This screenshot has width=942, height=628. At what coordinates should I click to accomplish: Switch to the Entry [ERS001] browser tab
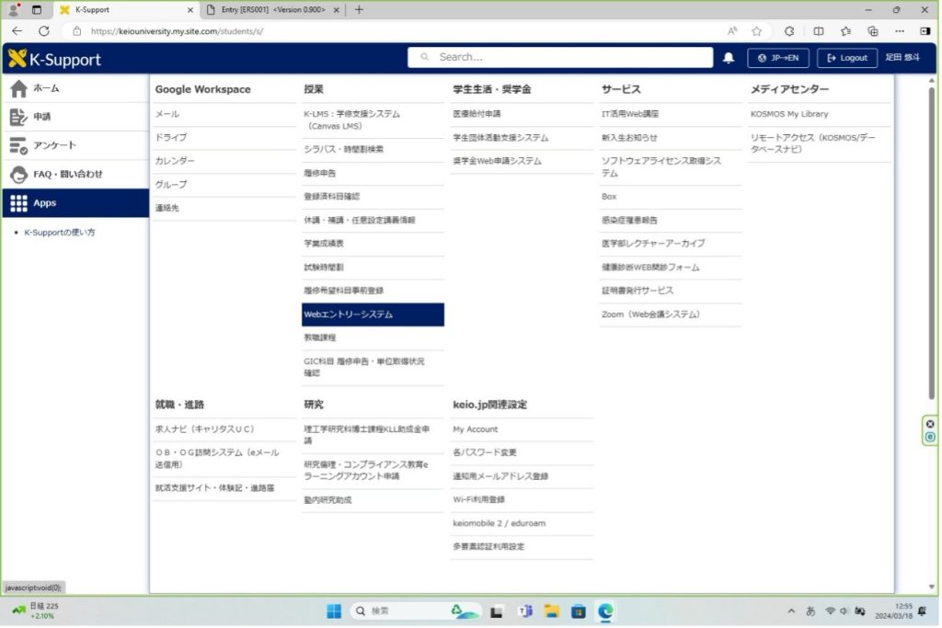click(x=273, y=9)
